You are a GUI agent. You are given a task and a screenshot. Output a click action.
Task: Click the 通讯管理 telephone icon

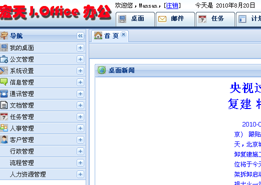4,93
